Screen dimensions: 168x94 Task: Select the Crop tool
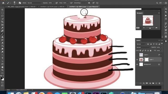coord(2,22)
